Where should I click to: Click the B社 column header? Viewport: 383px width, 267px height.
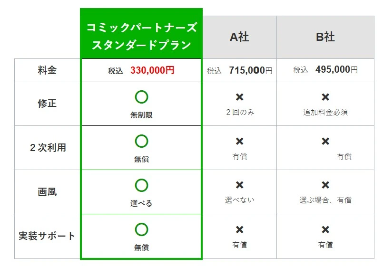[325, 37]
